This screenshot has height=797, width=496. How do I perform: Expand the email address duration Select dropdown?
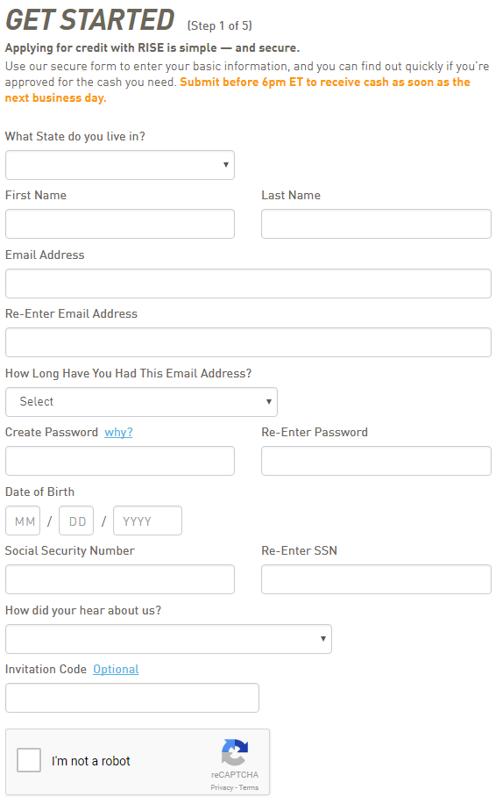pos(141,402)
